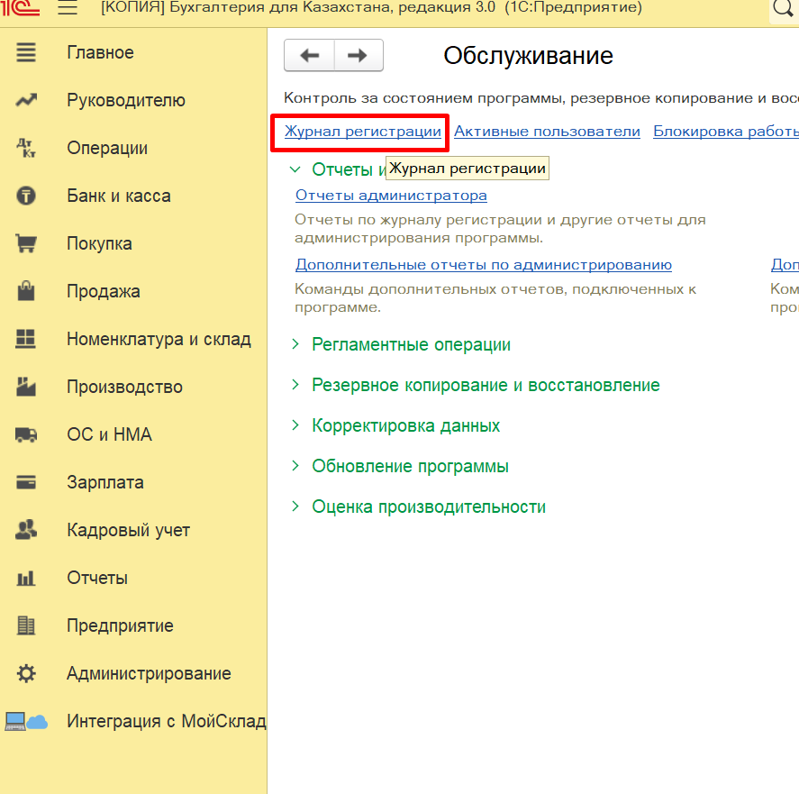Expand the Обновление программы group
This screenshot has height=794, width=799.
click(x=410, y=466)
